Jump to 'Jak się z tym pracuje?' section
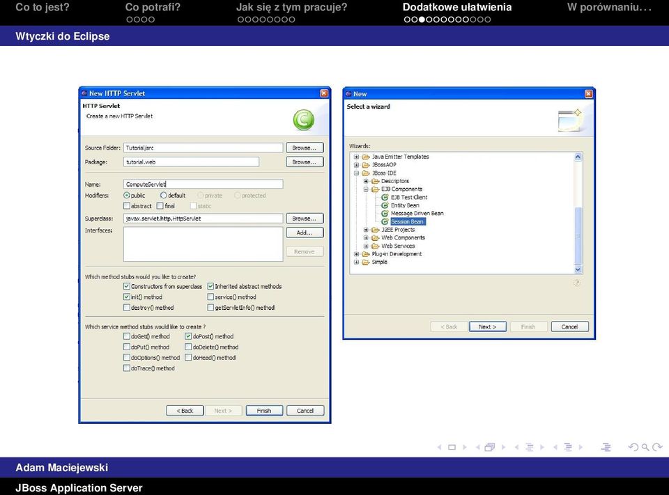 pos(292,7)
